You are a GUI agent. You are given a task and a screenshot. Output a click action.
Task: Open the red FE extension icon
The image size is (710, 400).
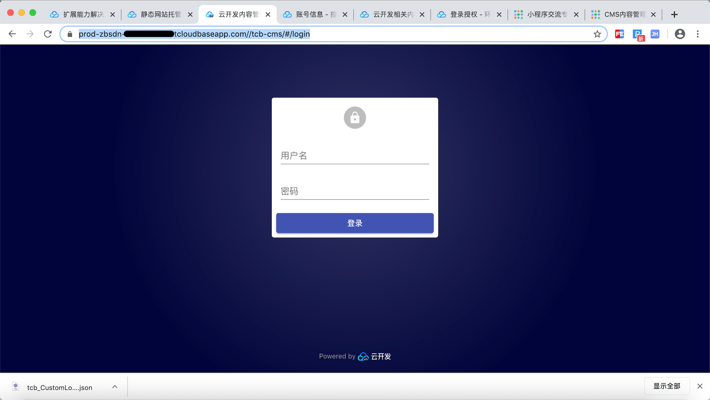coord(619,34)
